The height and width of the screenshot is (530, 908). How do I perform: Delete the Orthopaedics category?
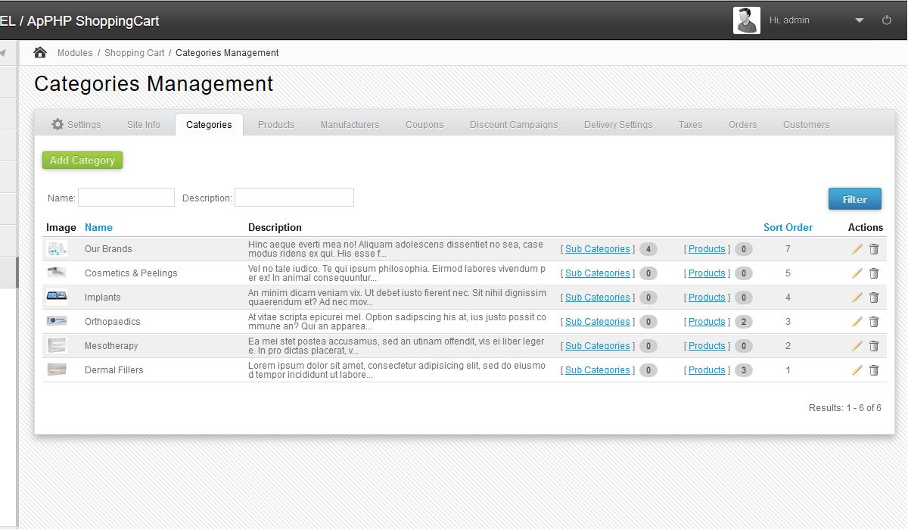[874, 322]
